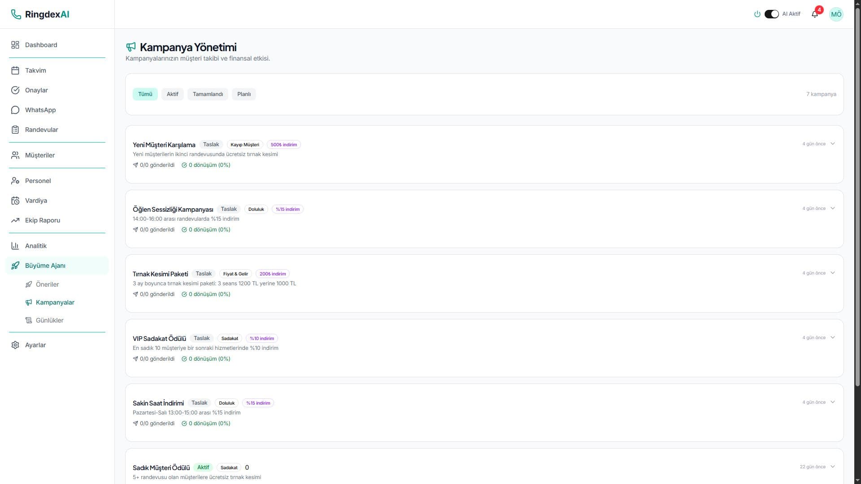This screenshot has width=861, height=484.
Task: Click the conversion check icon in VIP Sadakat Ödülü
Action: (x=184, y=359)
